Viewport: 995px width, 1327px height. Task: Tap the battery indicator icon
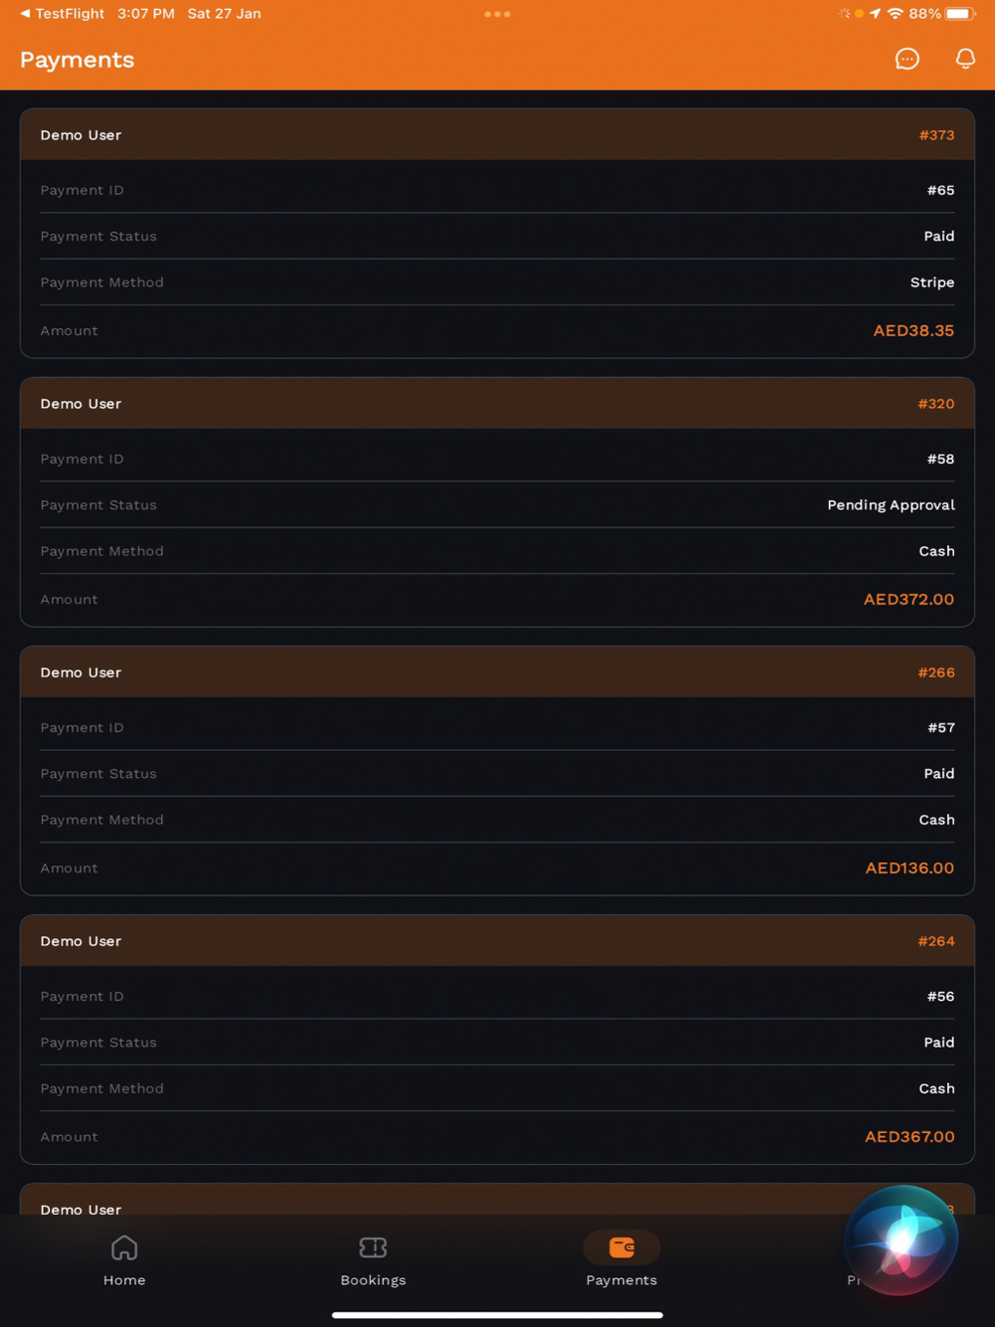960,14
